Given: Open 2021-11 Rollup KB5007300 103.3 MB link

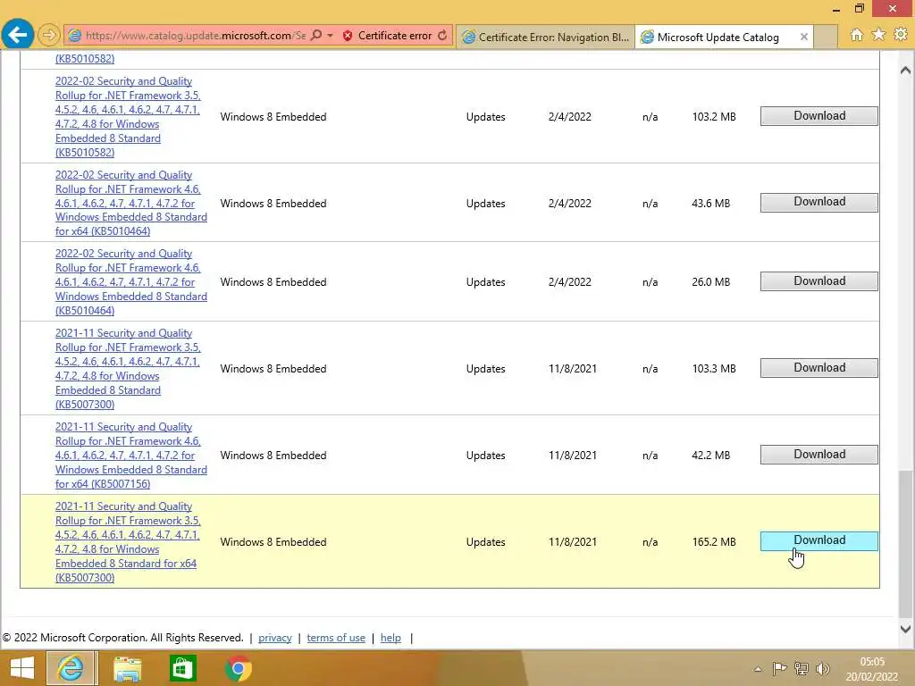Looking at the screenshot, I should [128, 369].
